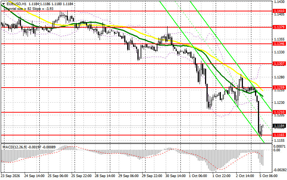Click the current price 1.1184 black label
This screenshot has width=287, height=180.
[x=279, y=126]
